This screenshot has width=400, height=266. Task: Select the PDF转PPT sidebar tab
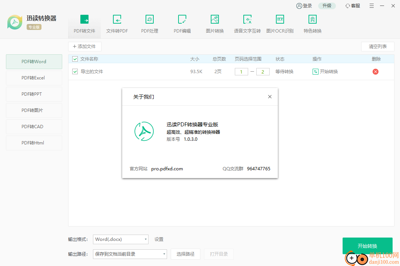(x=34, y=94)
